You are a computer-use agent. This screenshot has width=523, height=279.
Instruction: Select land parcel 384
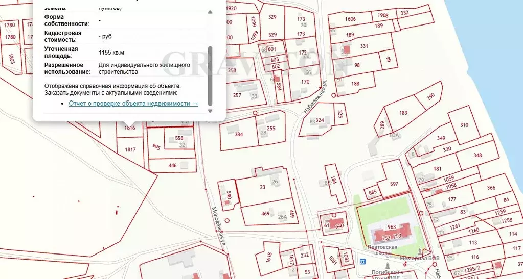[x=239, y=135]
